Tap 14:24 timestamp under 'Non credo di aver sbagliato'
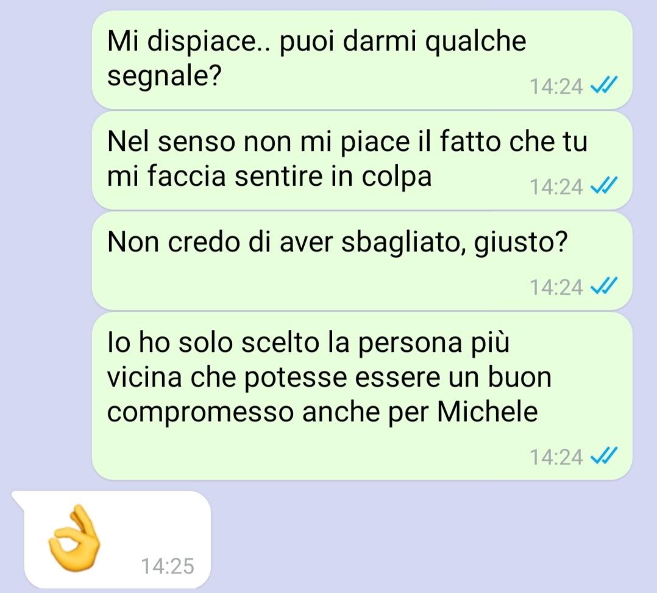Screen dimensions: 657x593 556,287
